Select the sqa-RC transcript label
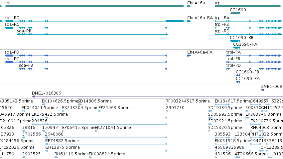283x159 pixels. pyautogui.click(x=12, y=24)
